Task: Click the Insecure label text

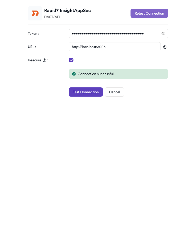Action: (34, 60)
